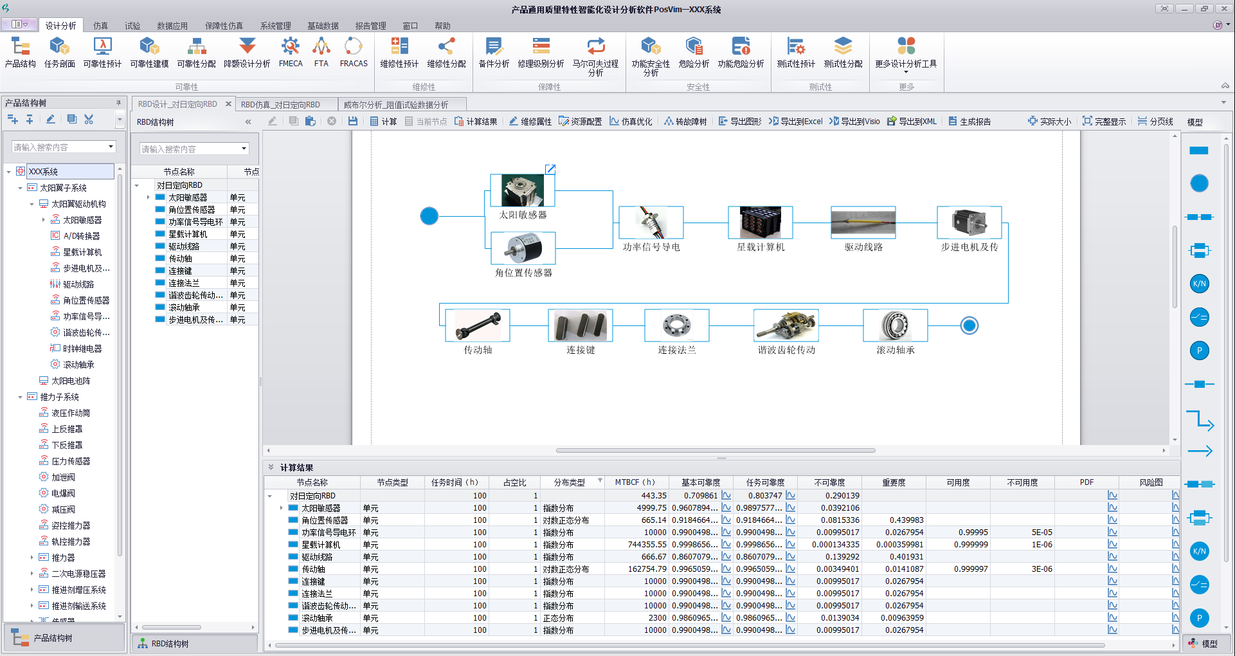Click the 维修属性 toolbar button
The width and height of the screenshot is (1235, 656).
point(530,121)
